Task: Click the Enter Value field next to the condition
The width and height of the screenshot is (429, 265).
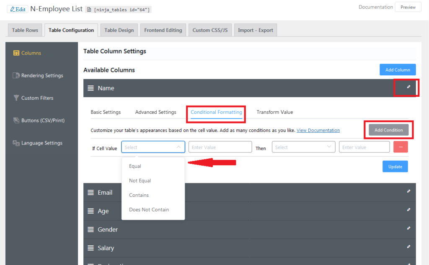Action: pos(220,147)
